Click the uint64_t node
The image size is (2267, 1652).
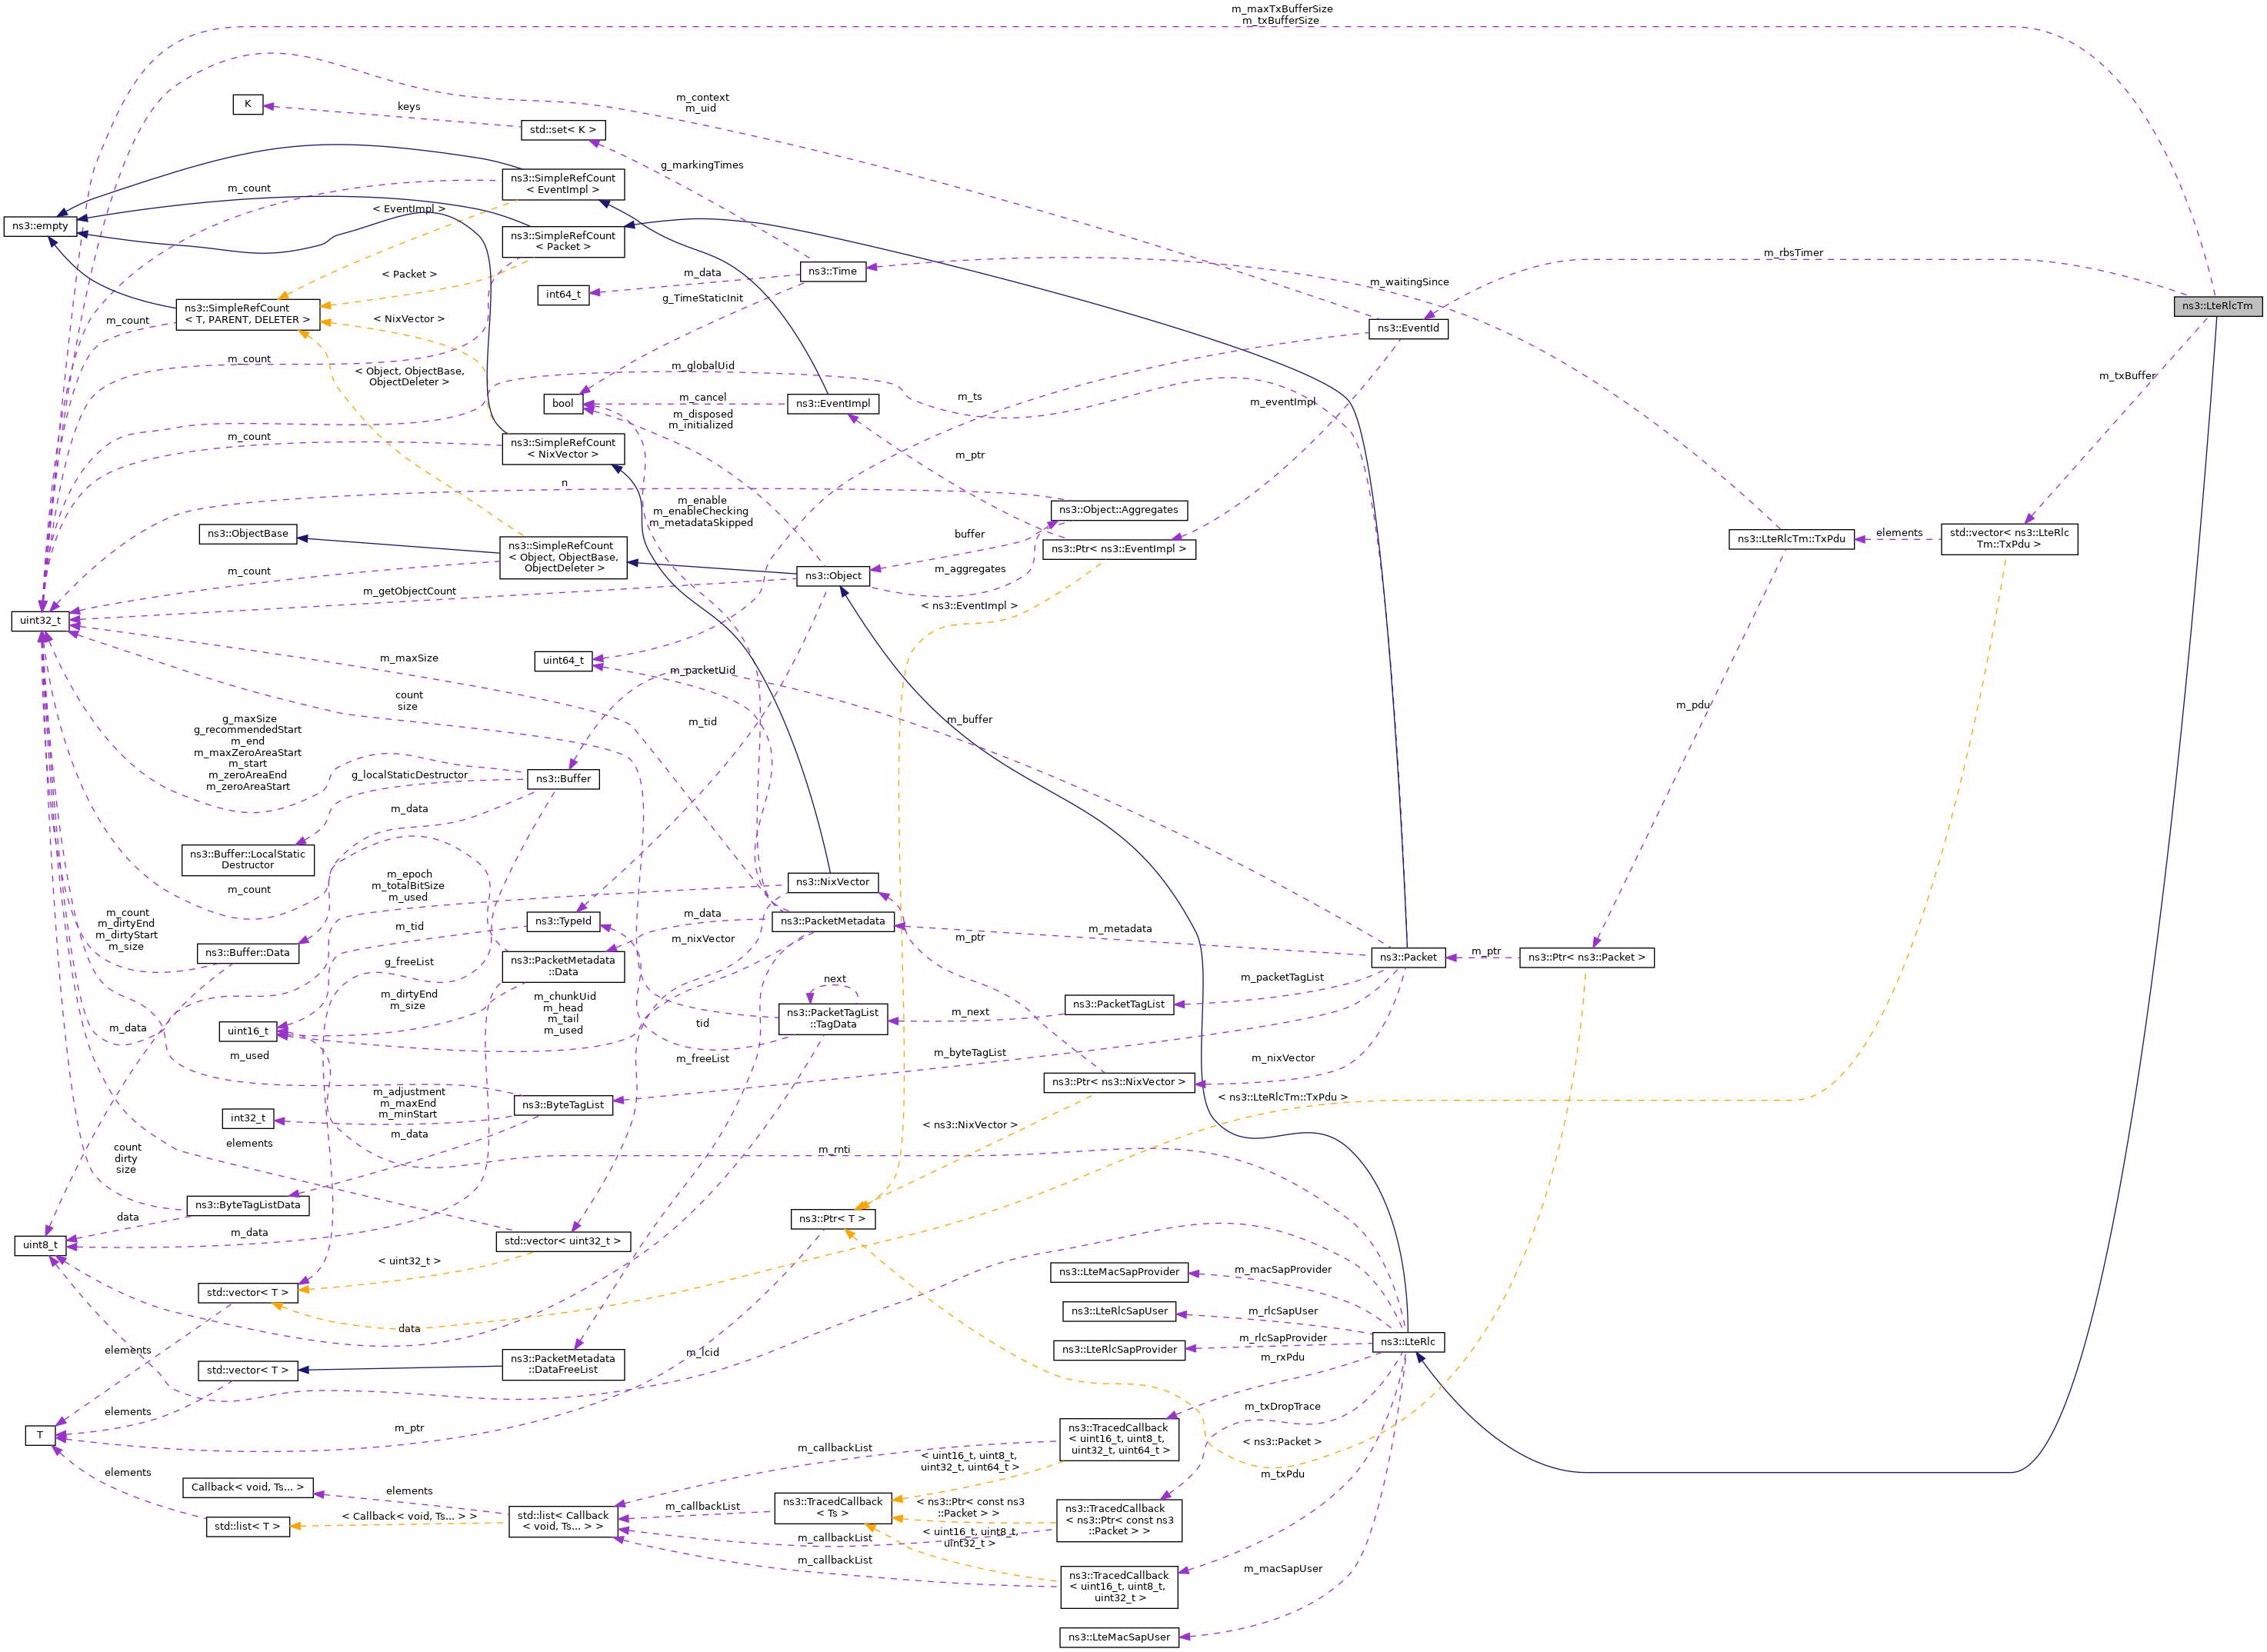point(563,660)
